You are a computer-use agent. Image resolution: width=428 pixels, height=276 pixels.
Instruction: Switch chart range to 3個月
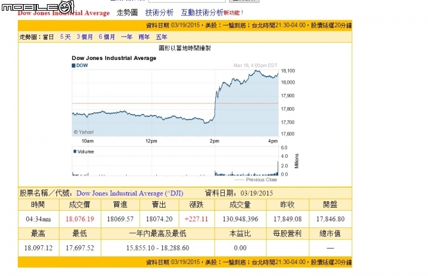(84, 37)
